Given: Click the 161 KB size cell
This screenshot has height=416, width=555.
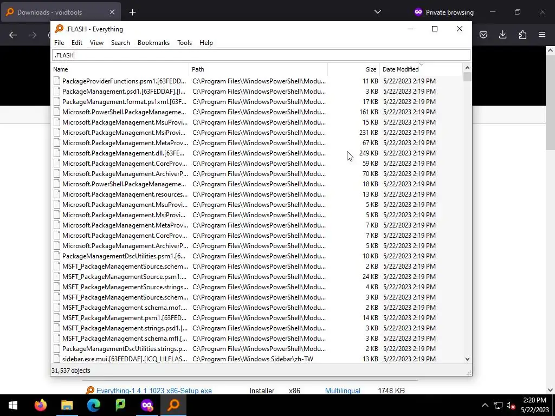Looking at the screenshot, I should coord(369,112).
